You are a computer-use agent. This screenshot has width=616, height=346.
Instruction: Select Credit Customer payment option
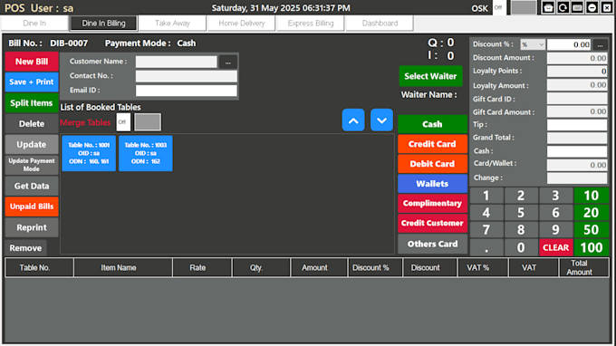tap(432, 223)
